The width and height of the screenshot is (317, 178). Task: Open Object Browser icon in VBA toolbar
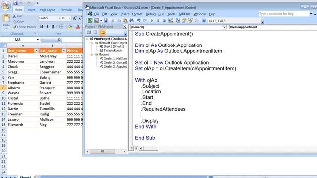tap(190, 21)
